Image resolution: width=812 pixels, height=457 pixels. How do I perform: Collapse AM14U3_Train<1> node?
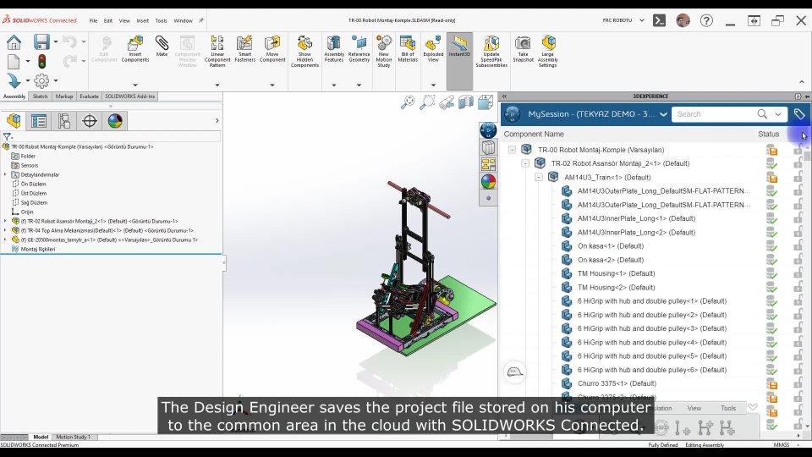(x=539, y=177)
